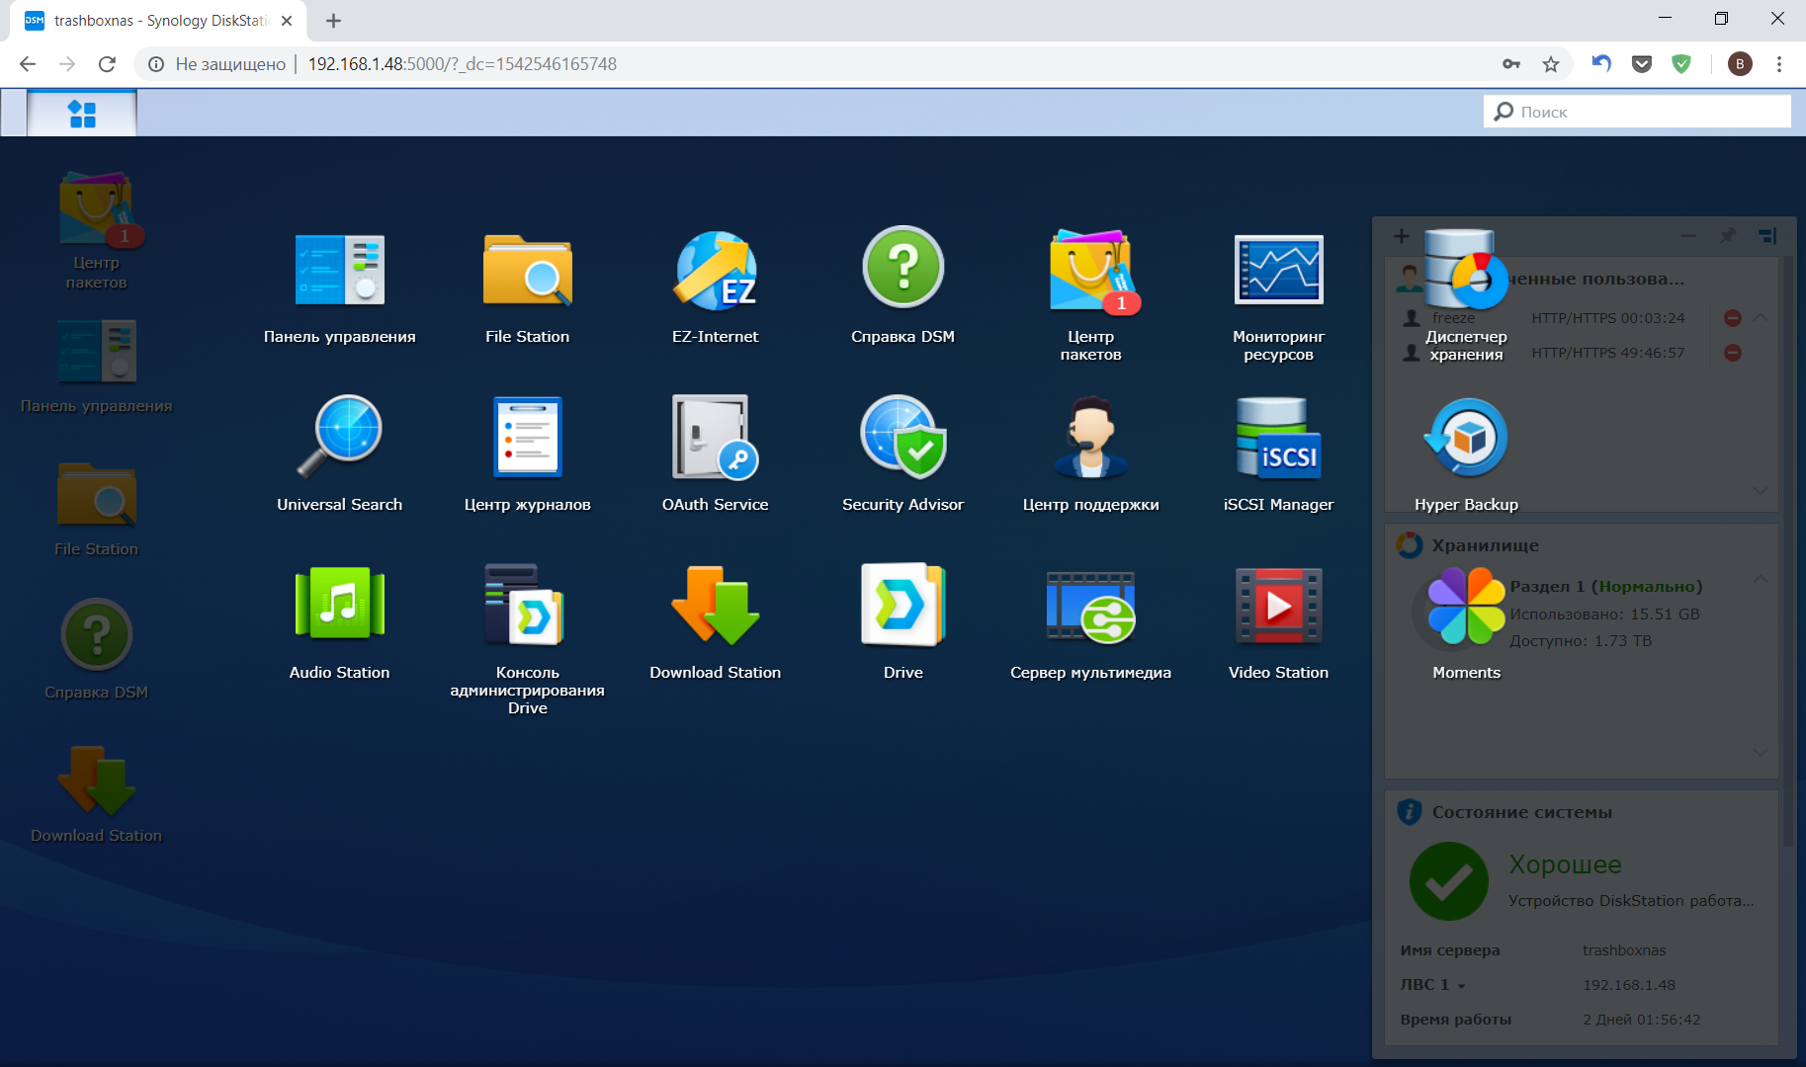
Task: Click the Не защищено site info indicator
Action: (x=217, y=64)
